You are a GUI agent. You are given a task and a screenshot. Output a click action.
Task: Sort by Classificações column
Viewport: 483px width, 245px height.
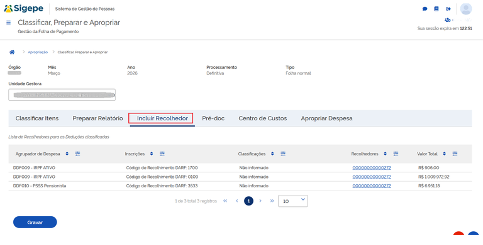tap(272, 154)
